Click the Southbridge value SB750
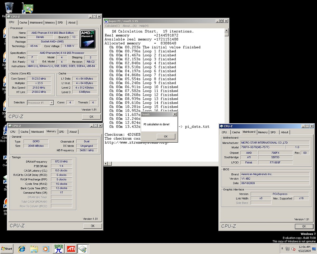The width and height of the screenshot is (317, 254). tap(275, 157)
